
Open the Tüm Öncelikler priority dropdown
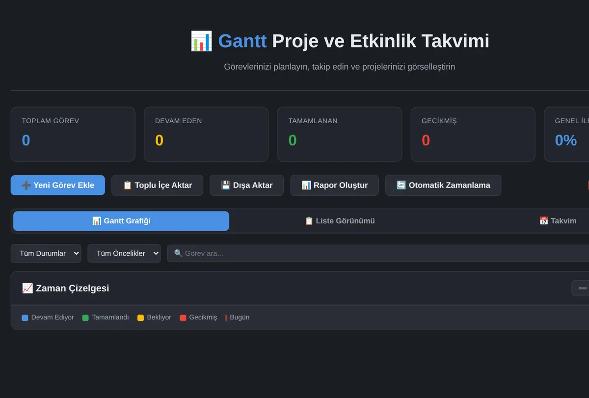click(x=124, y=253)
